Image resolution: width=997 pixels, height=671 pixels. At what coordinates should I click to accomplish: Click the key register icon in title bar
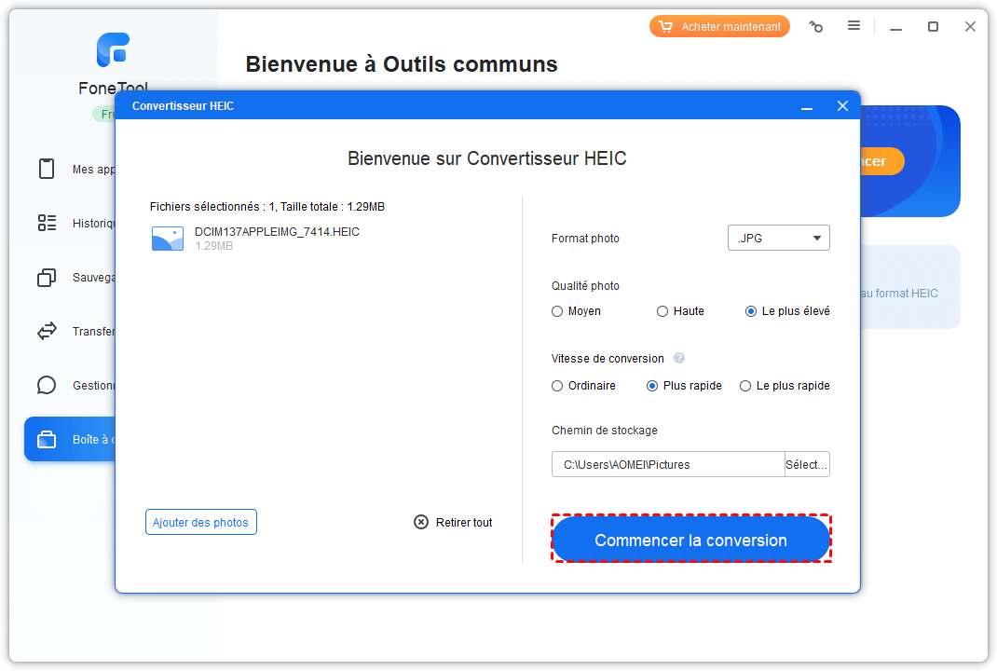pyautogui.click(x=816, y=27)
